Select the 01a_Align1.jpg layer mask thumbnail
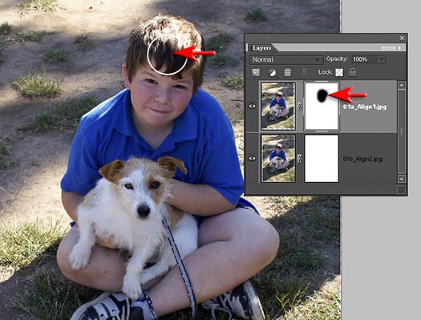This screenshot has height=320, width=421. (x=322, y=106)
